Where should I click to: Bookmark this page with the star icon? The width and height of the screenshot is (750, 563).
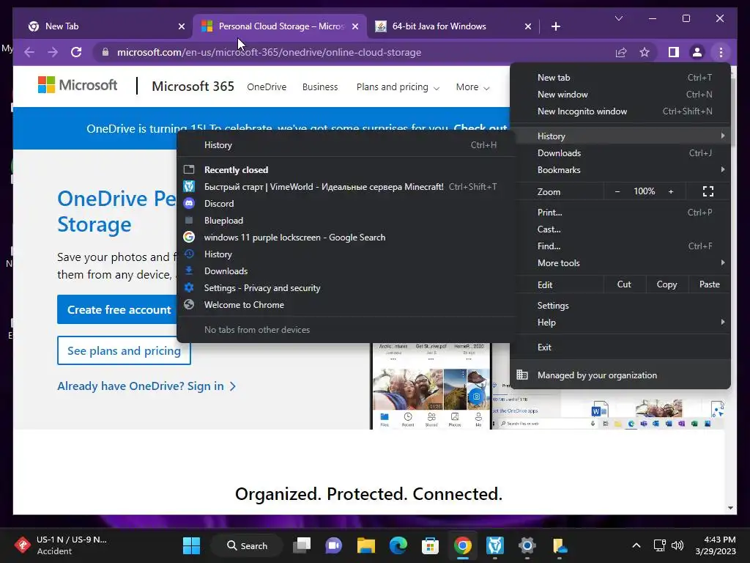coord(645,52)
